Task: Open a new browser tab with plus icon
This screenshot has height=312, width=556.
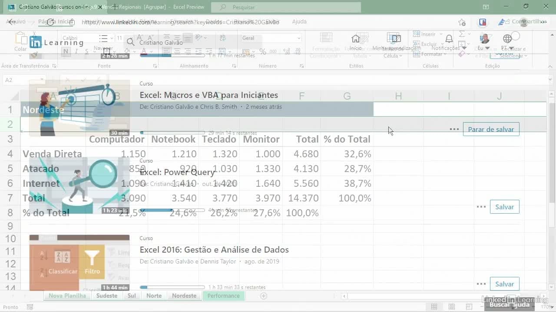Action: coord(115,7)
